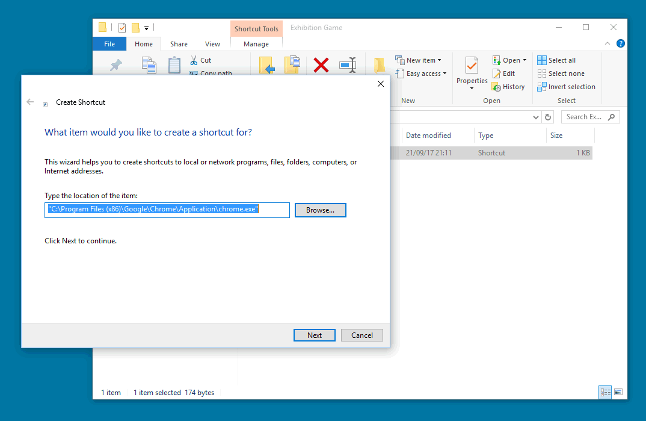
Task: Click the quick access Properties checkmark icon
Action: point(122,28)
